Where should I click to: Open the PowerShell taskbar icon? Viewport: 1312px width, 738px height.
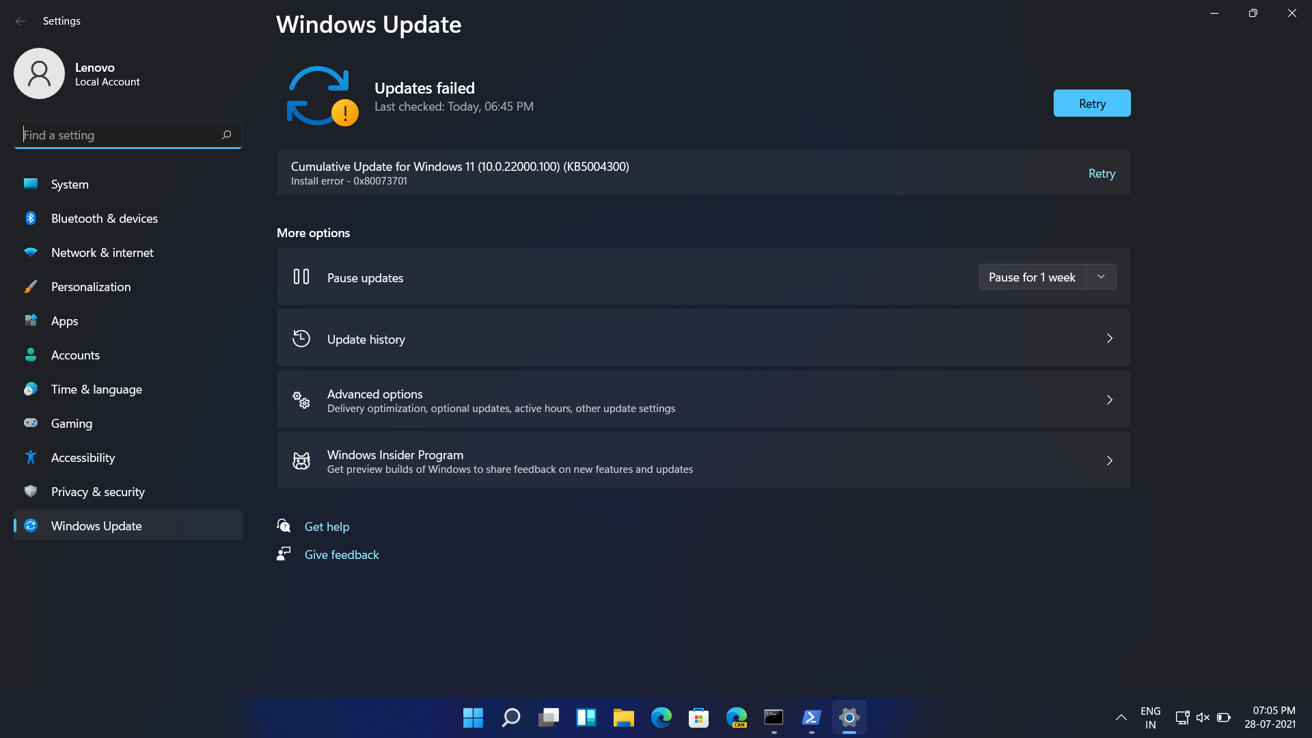tap(811, 717)
